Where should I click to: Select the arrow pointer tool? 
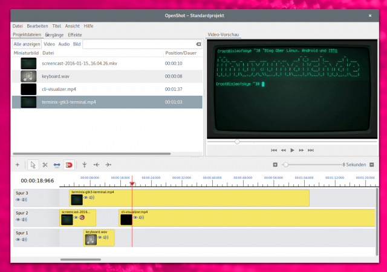click(33, 165)
